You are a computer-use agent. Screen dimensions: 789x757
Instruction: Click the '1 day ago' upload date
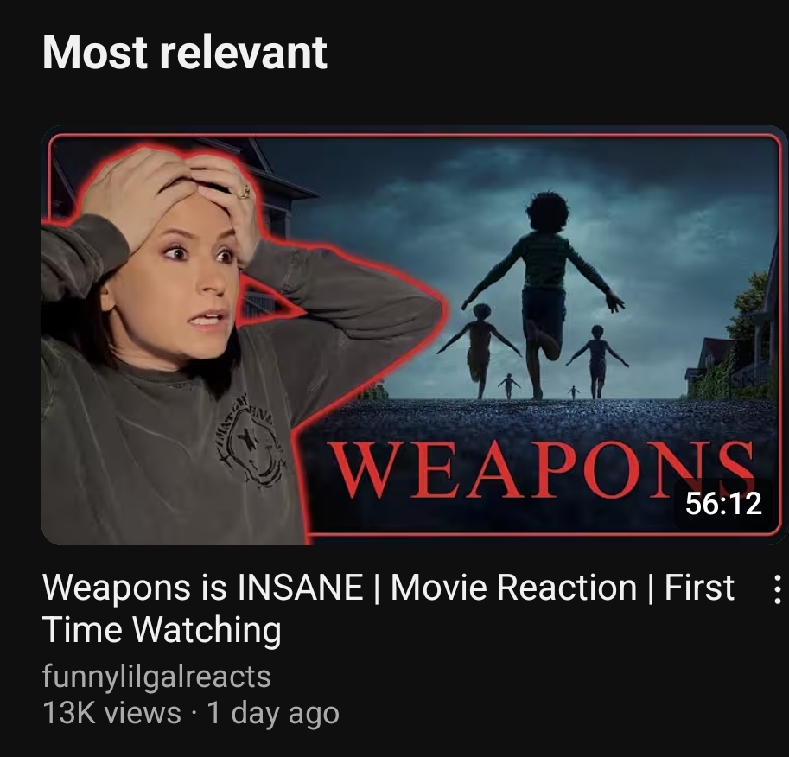(273, 714)
